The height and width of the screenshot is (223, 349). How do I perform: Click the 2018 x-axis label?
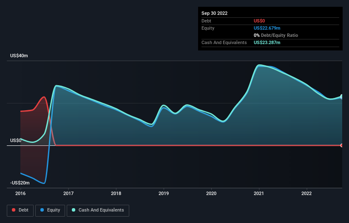[x=116, y=193]
